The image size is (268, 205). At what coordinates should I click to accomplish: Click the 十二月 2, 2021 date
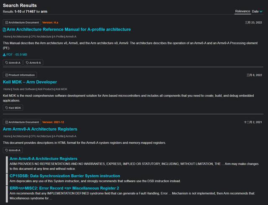tap(253, 122)
